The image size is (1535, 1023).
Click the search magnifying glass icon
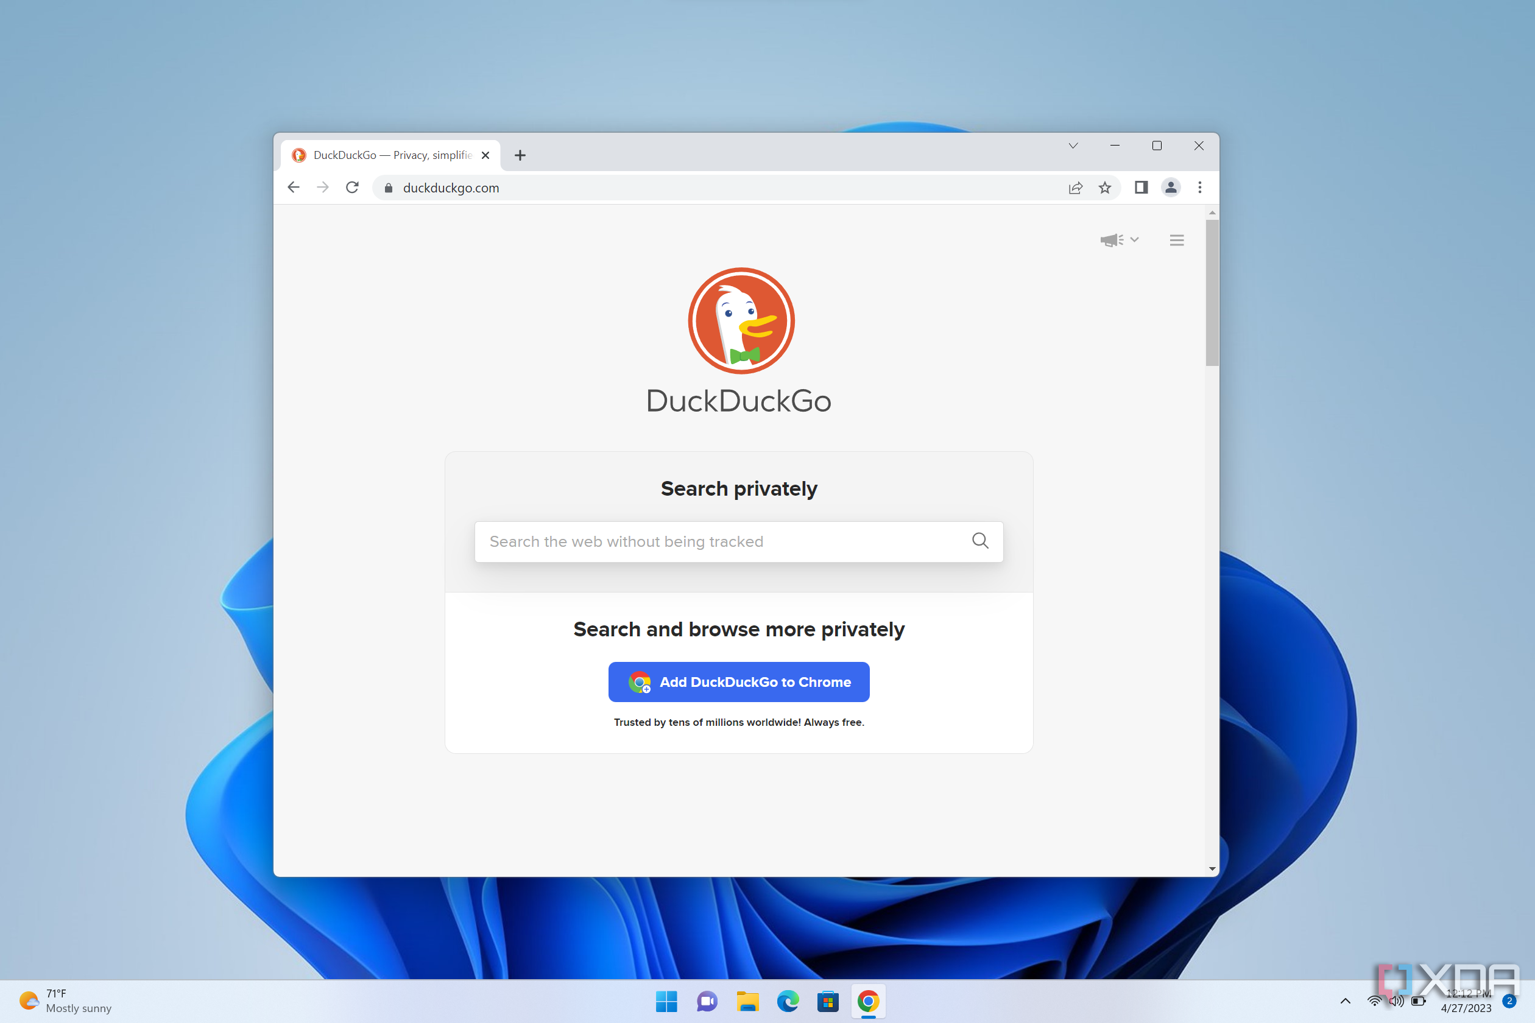tap(980, 541)
